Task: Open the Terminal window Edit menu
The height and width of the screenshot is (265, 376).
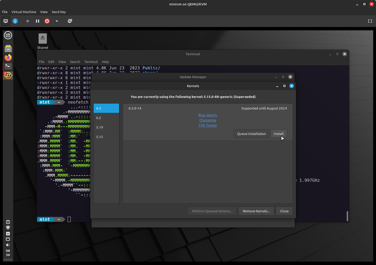Action: click(x=51, y=62)
